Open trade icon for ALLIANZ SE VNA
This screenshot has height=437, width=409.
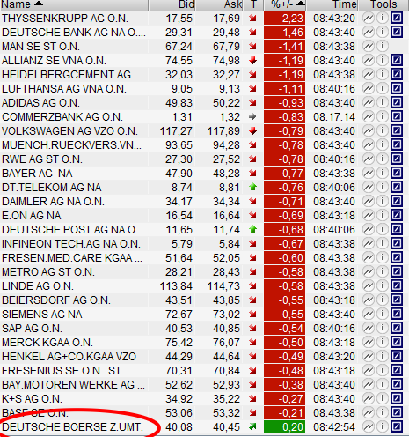click(397, 61)
